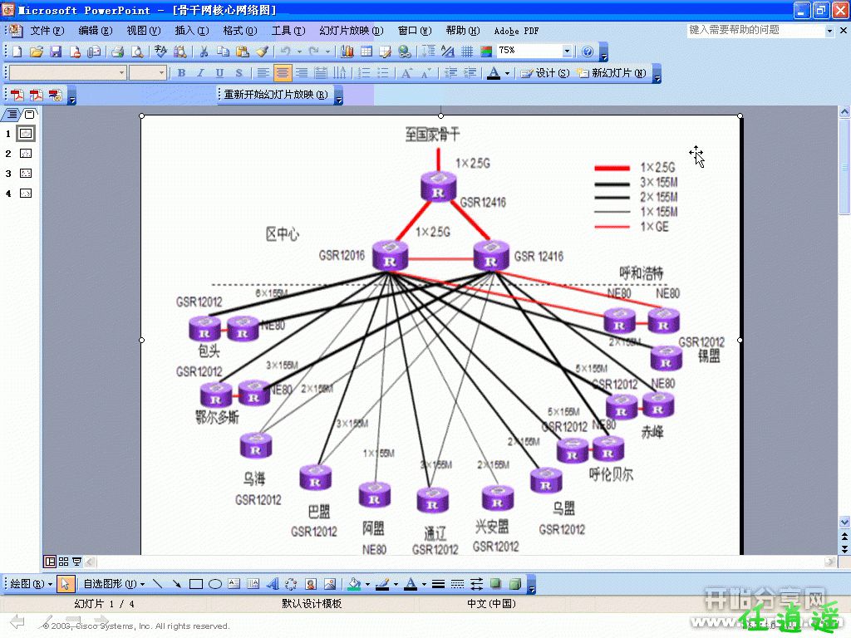Click the 重新开始幻灯片放映 button

[x=275, y=95]
